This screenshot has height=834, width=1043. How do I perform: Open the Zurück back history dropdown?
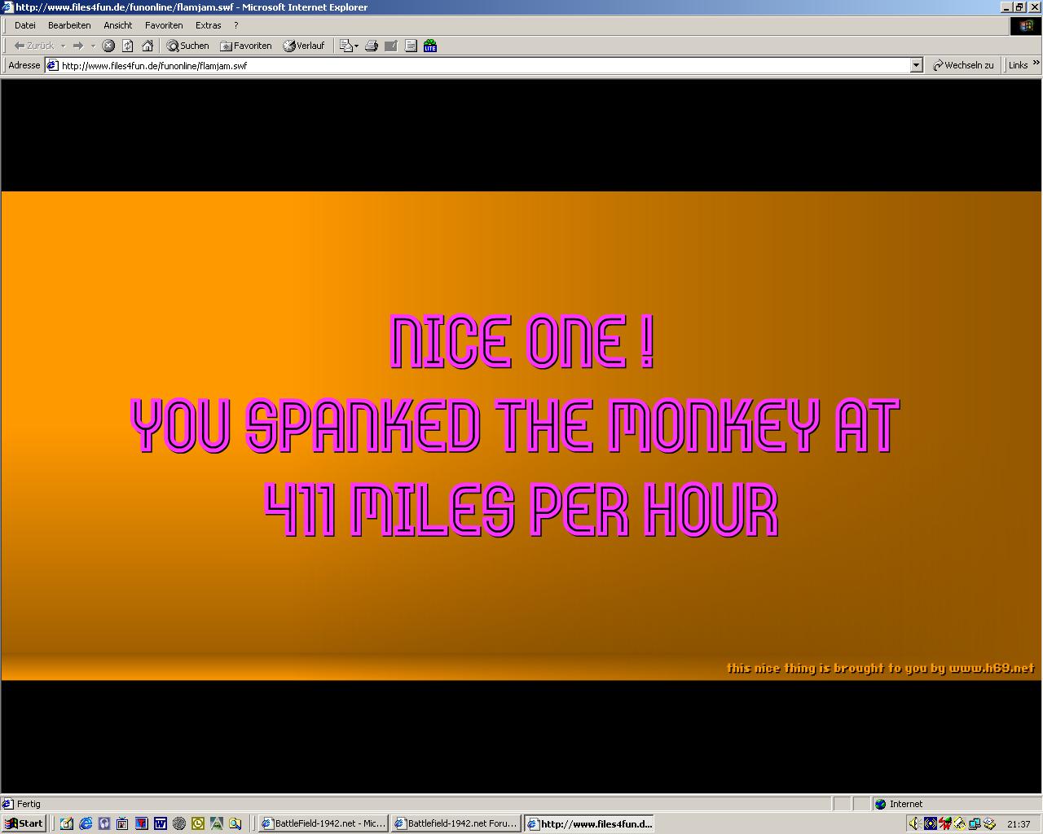coord(63,46)
